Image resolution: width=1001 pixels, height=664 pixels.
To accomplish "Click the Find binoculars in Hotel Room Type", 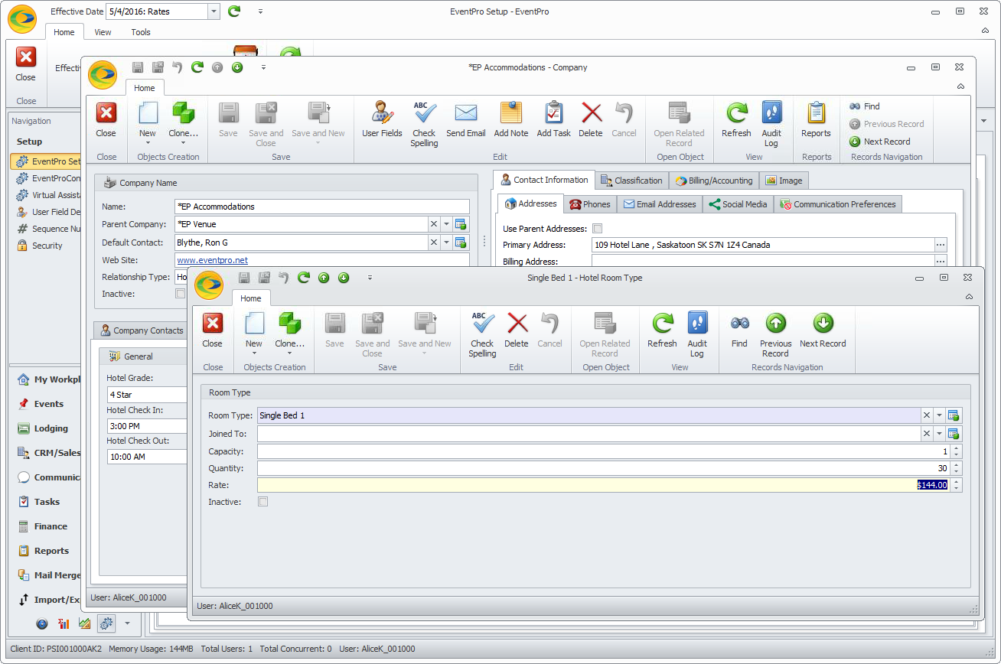I will [739, 330].
